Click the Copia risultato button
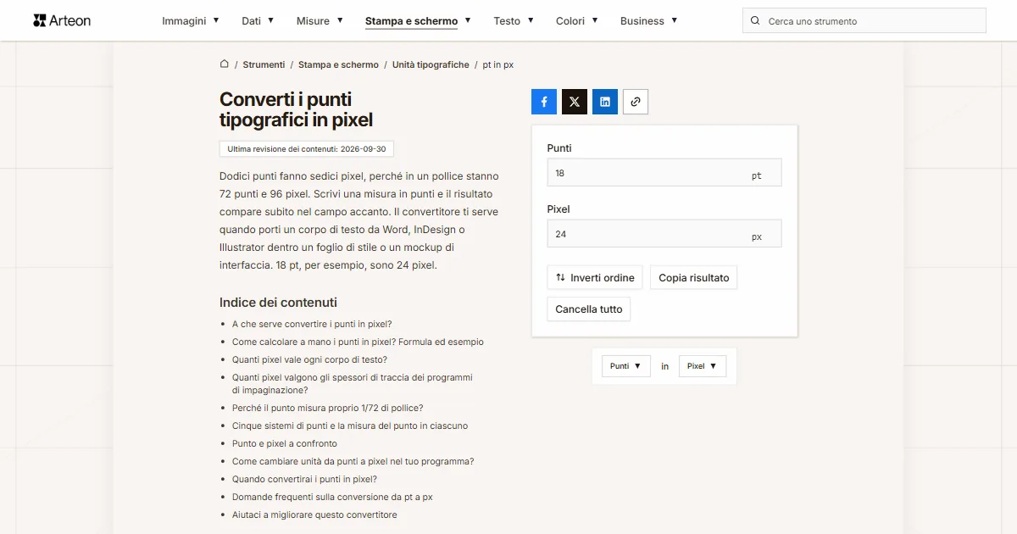 694,278
